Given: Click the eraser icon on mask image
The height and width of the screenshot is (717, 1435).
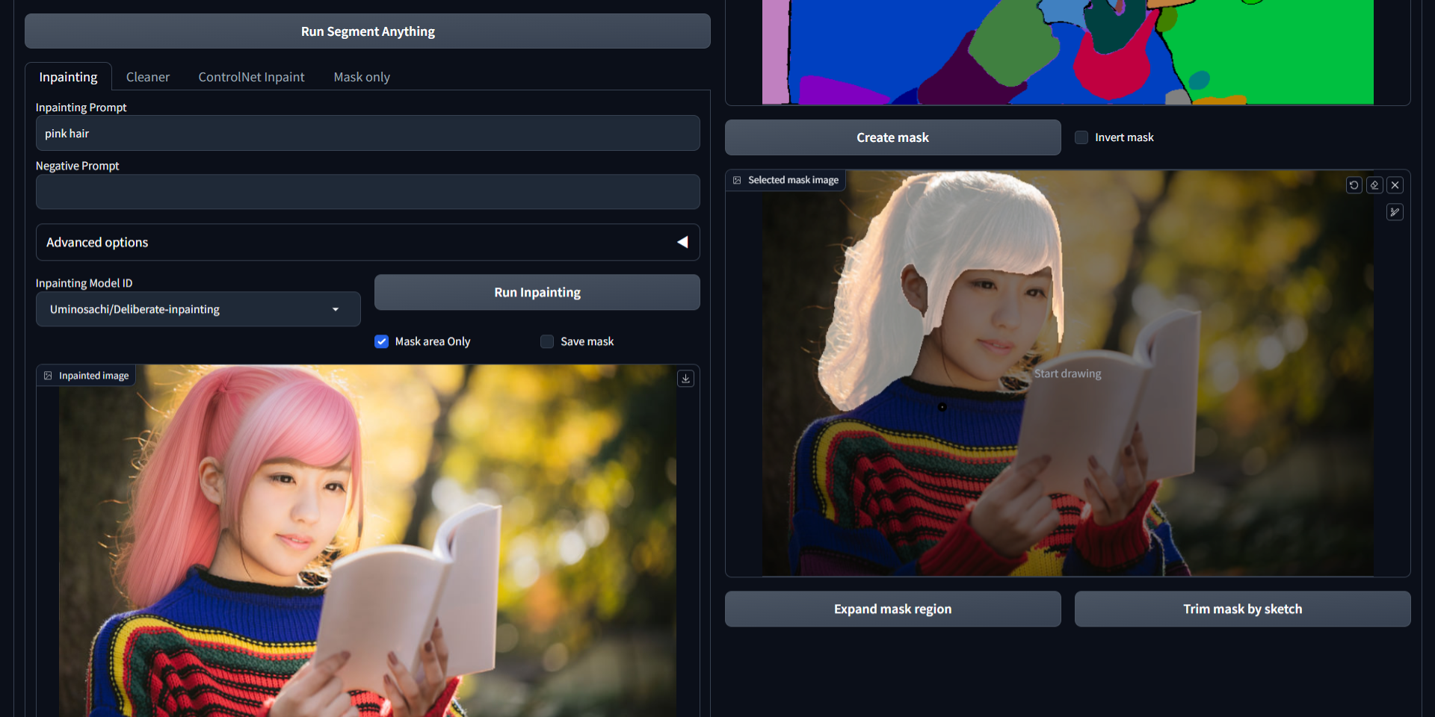Looking at the screenshot, I should coord(1374,185).
